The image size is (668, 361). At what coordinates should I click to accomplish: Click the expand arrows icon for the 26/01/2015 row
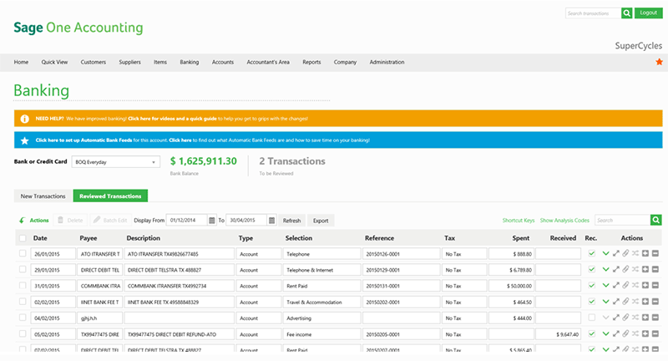[615, 253]
